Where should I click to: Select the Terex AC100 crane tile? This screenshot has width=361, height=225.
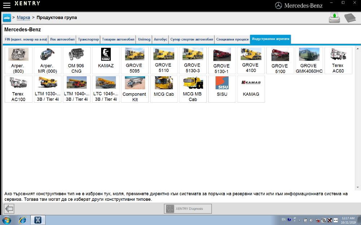pyautogui.click(x=18, y=89)
